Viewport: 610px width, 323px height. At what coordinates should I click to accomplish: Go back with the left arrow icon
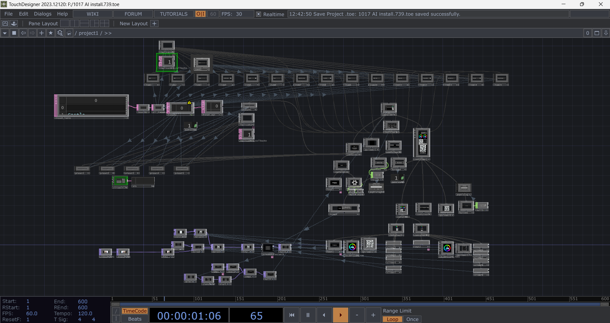[x=23, y=33]
